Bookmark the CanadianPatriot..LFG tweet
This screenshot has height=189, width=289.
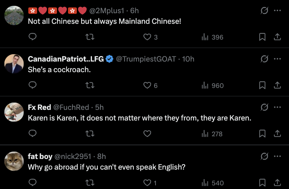tap(262, 85)
